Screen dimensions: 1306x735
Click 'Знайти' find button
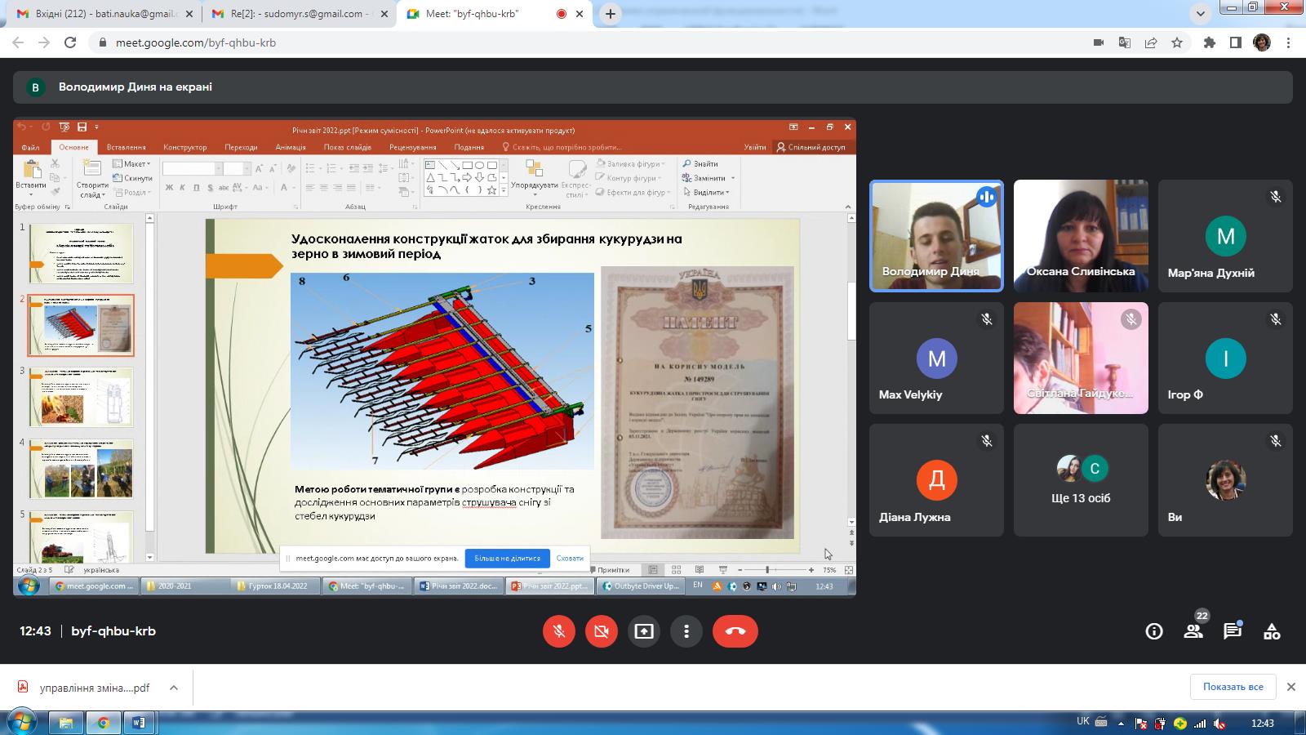click(700, 164)
